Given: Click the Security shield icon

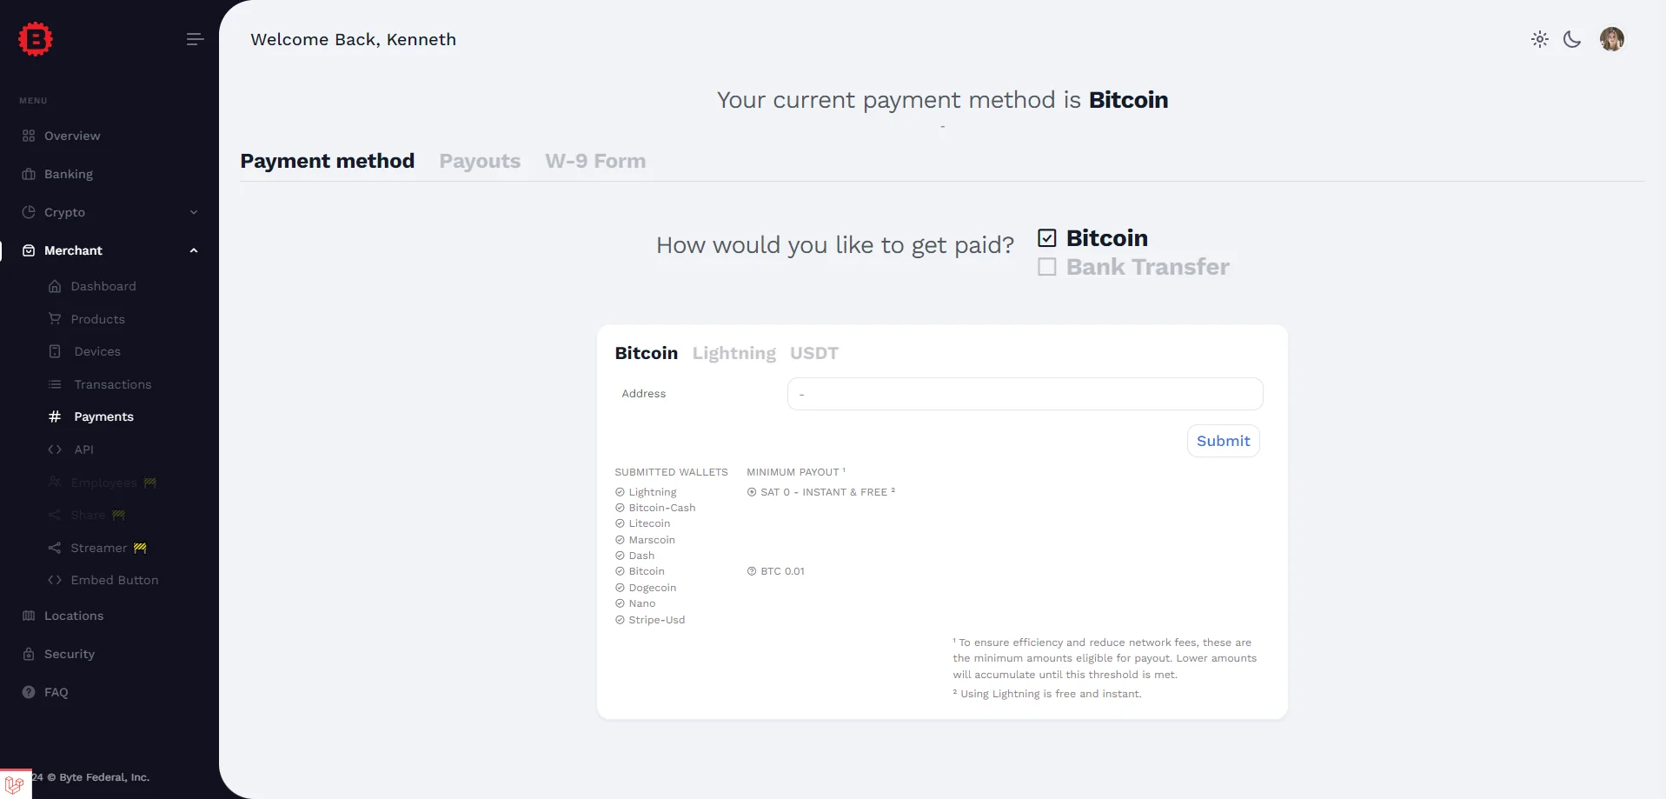Looking at the screenshot, I should (x=27, y=654).
